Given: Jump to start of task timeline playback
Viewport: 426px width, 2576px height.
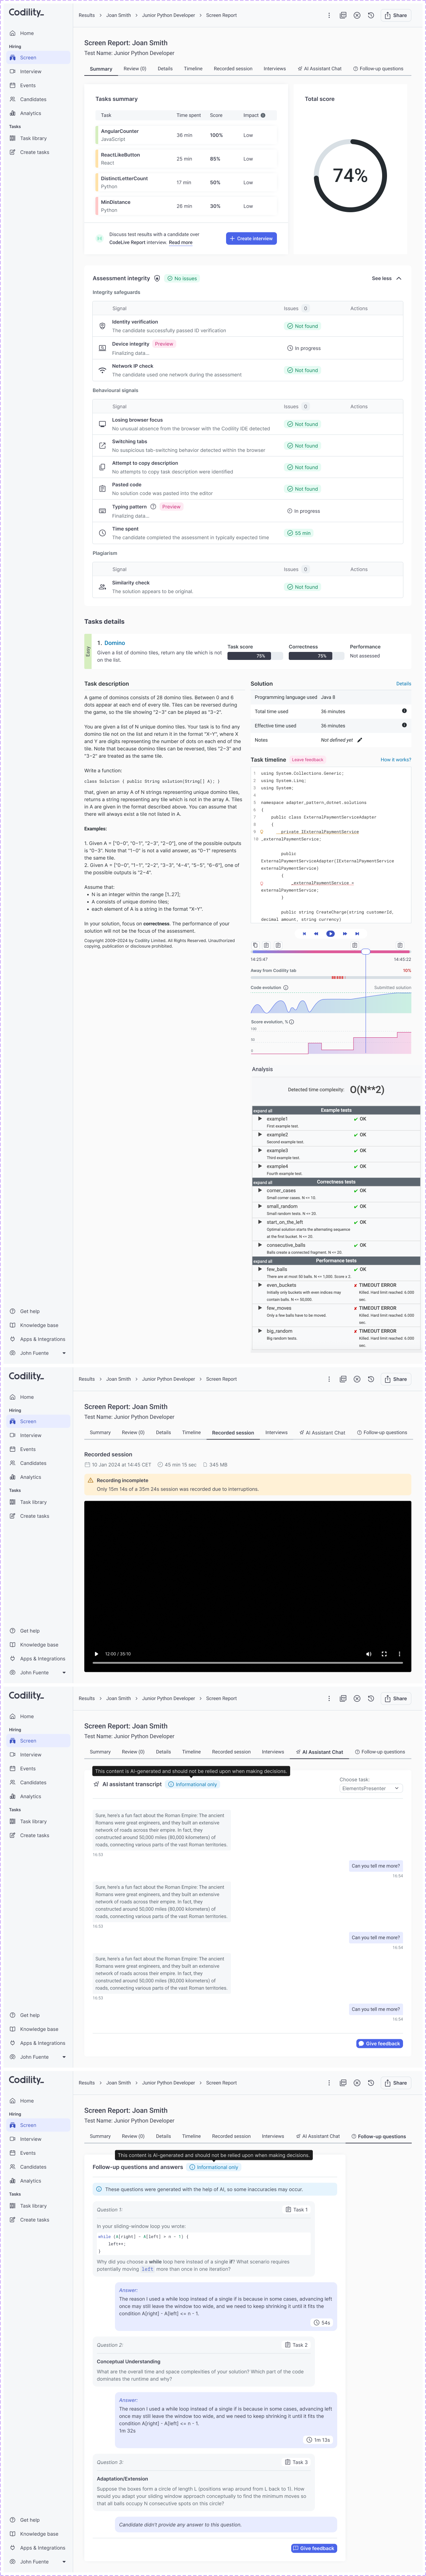Looking at the screenshot, I should point(305,934).
